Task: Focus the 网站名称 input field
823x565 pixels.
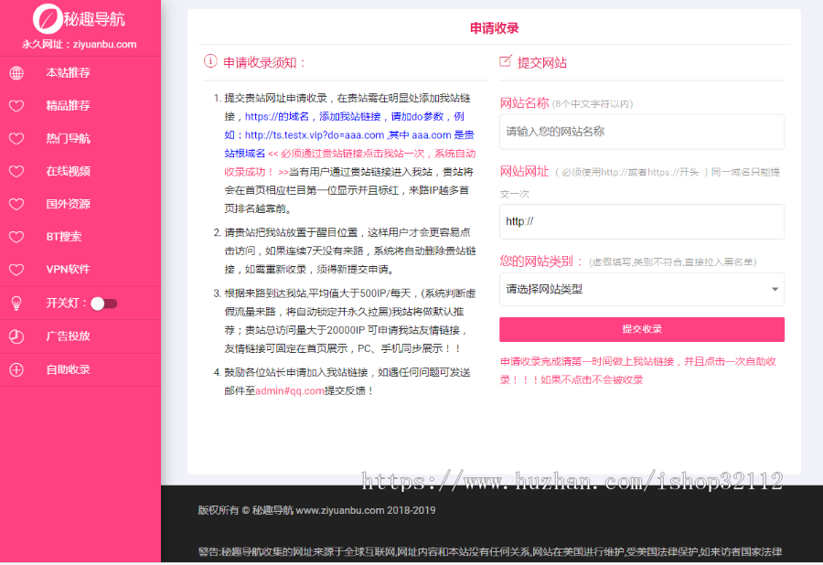Action: pyautogui.click(x=641, y=132)
